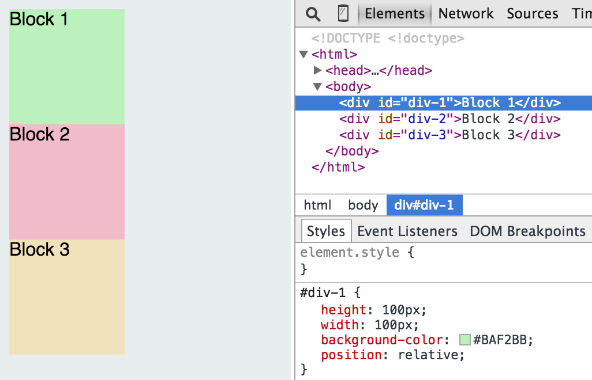Edit the position property value relative
Image resolution: width=592 pixels, height=380 pixels.
430,355
